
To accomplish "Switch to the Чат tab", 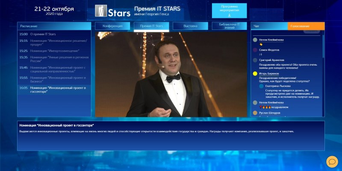I will [x=269, y=26].
